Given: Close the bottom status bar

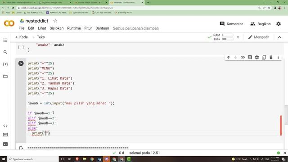Looking at the screenshot, I should 285,153.
